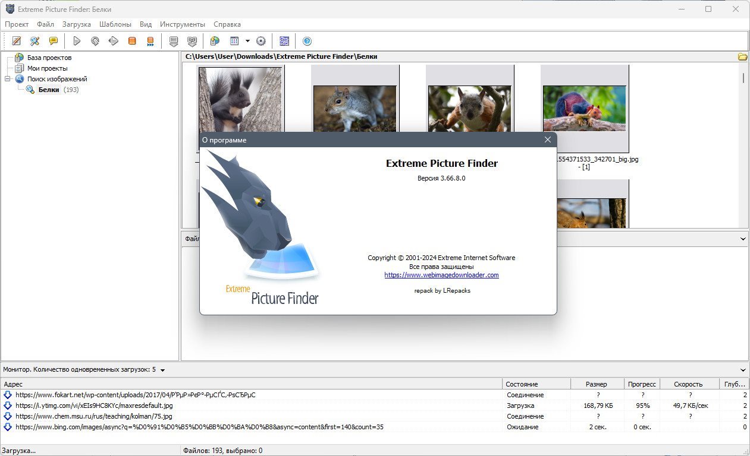Open the simultaneous downloads count dropdown
Screen dimensions: 750x456
[163, 370]
